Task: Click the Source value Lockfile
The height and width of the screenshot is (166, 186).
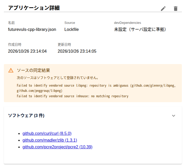Action: click(72, 29)
